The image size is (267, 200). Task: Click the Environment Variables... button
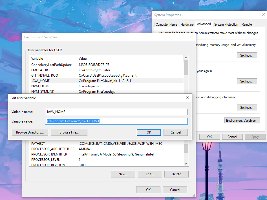[242, 121]
